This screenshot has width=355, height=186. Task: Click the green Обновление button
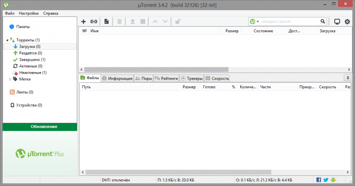[40, 127]
